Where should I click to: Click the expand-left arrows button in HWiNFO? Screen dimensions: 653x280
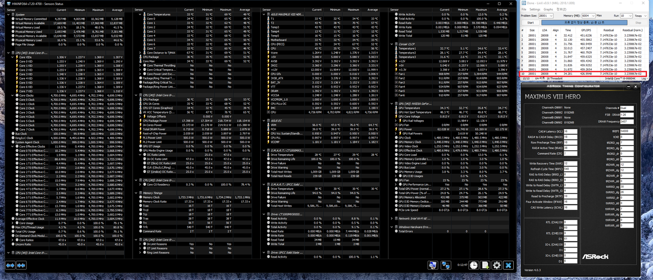[10, 265]
